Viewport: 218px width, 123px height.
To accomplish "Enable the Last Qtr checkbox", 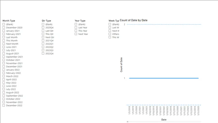I will pos(43,31).
